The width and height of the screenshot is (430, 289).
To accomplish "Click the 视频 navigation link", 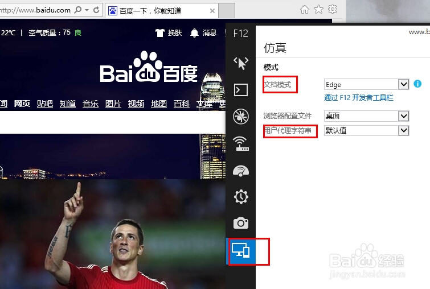I will 136,104.
